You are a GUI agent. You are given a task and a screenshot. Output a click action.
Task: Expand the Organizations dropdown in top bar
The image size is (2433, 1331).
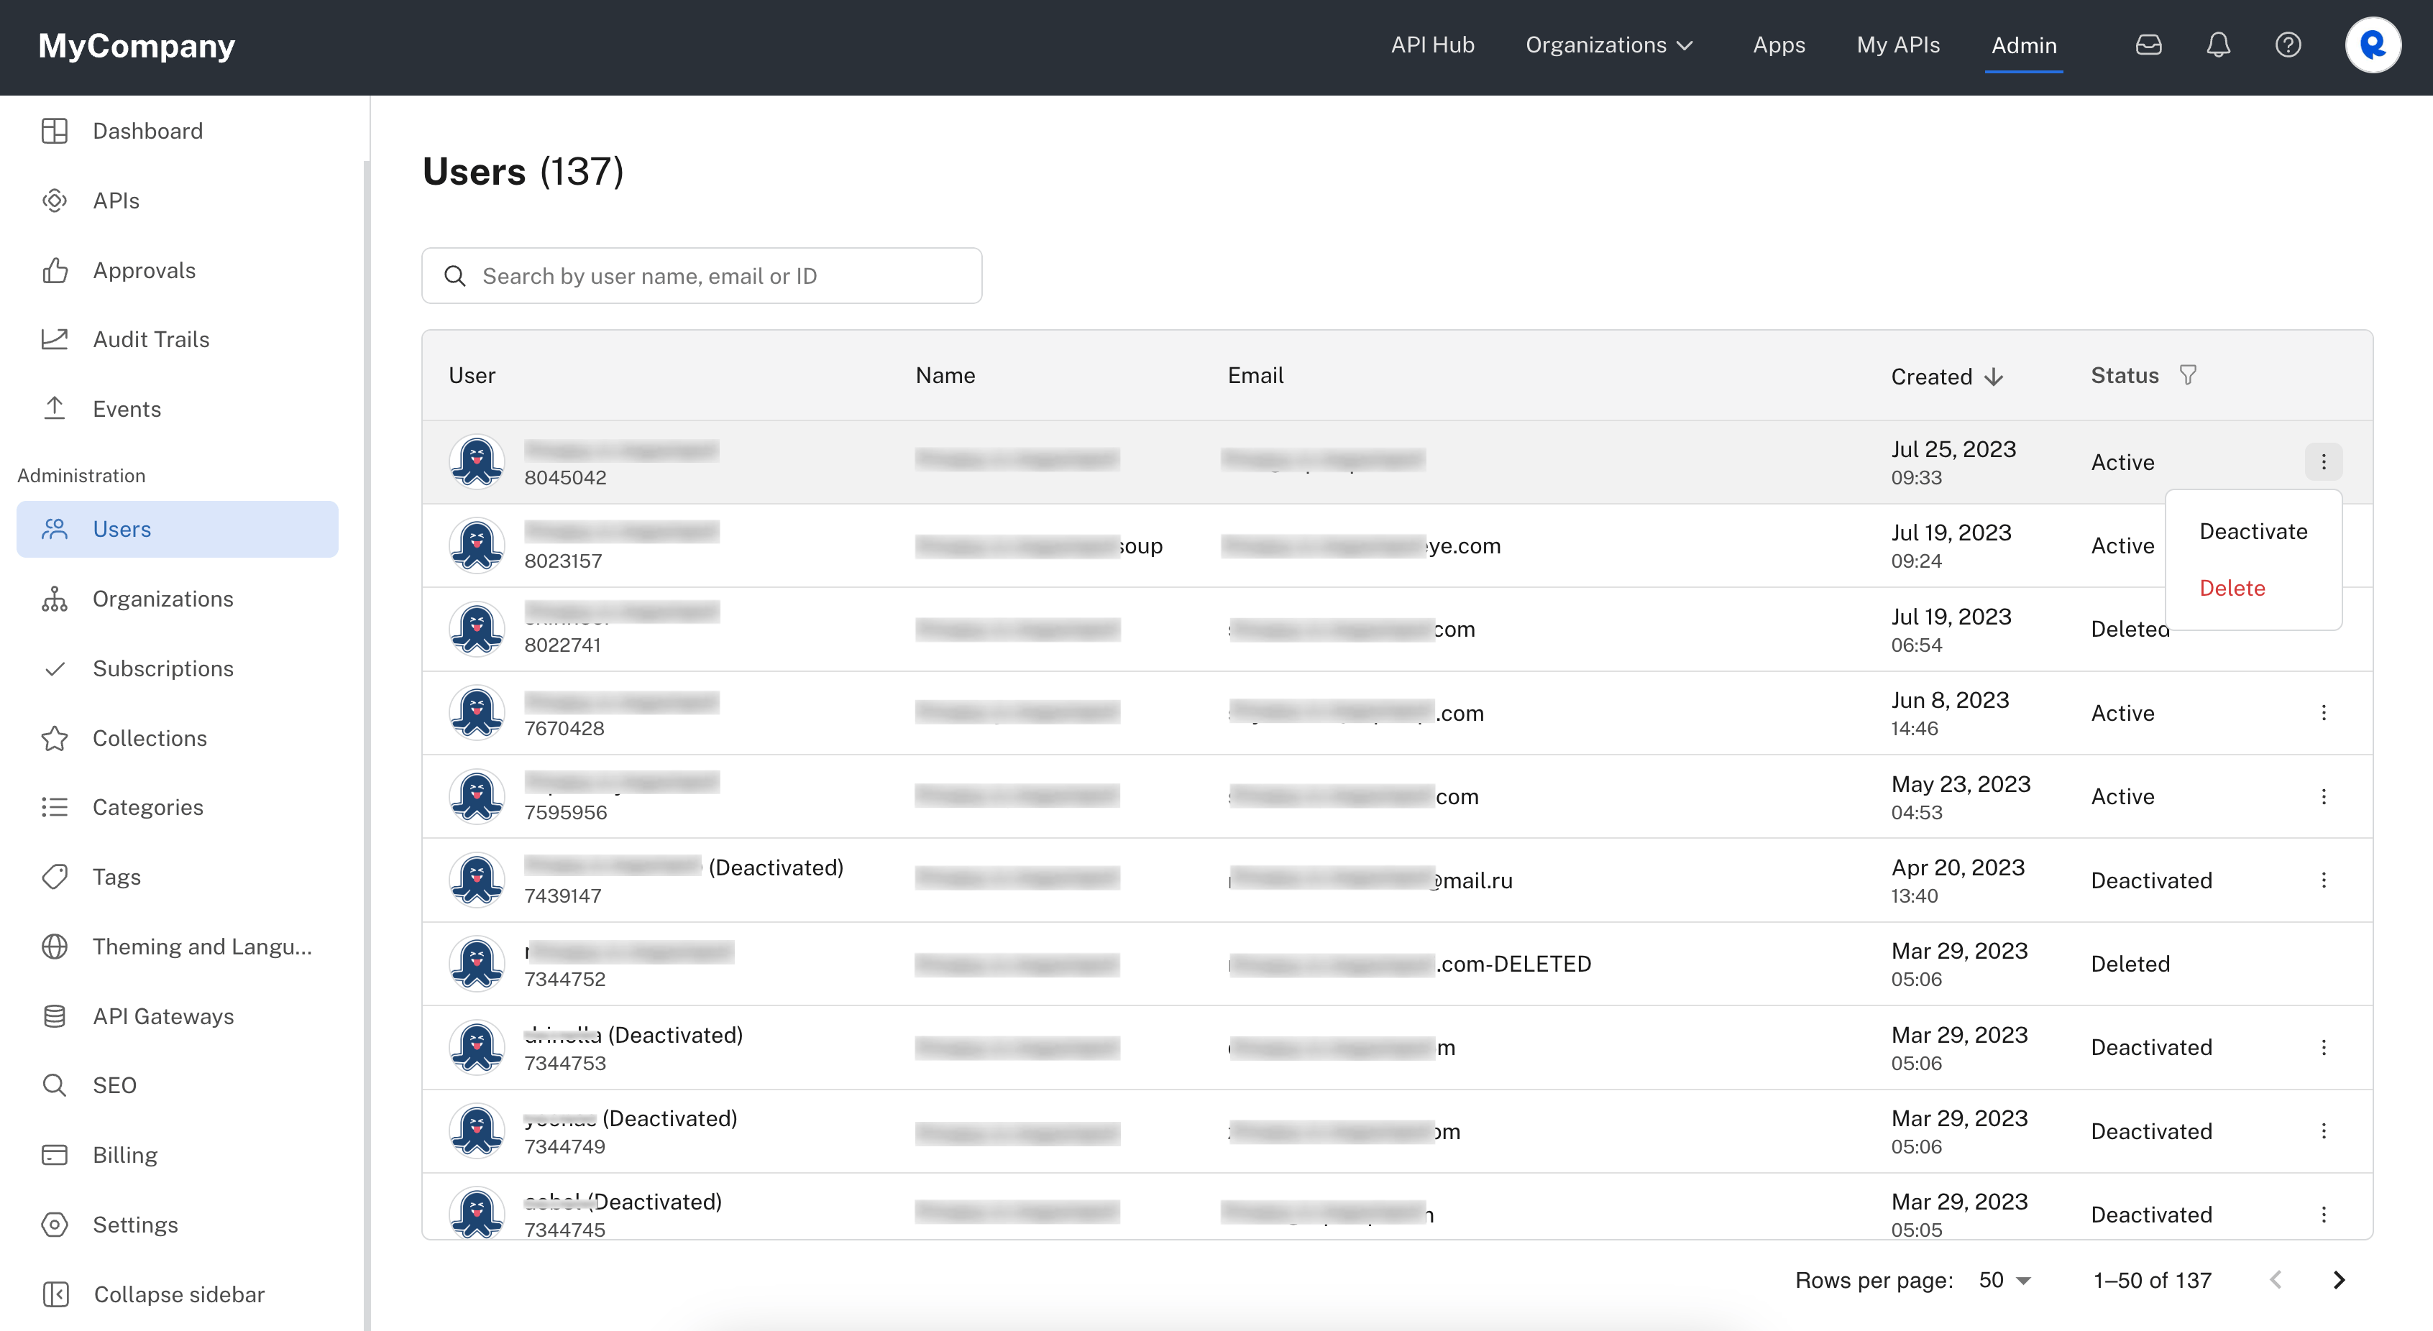coord(1608,45)
